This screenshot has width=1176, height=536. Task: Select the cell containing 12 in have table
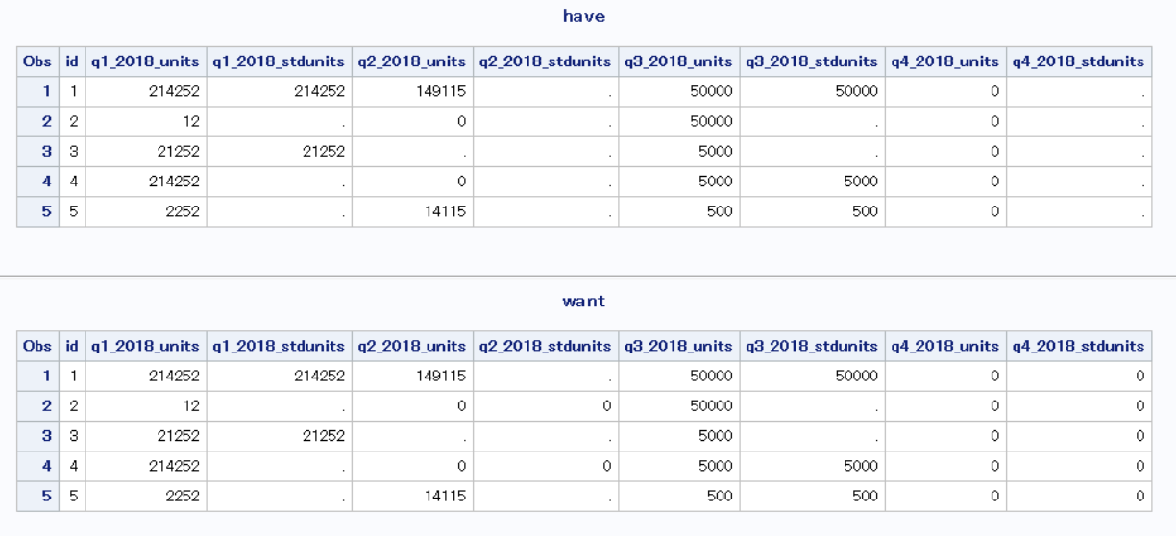point(190,121)
